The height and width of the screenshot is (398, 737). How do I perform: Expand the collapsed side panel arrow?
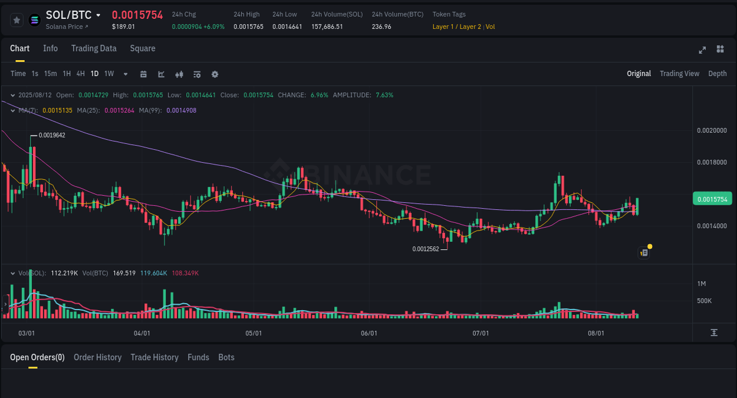tap(5, 304)
